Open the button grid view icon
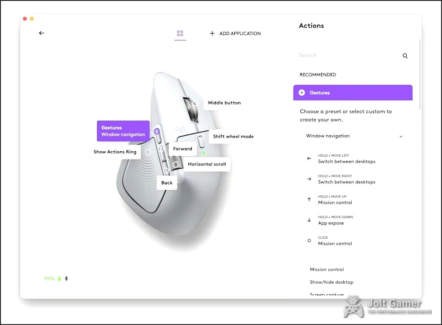442x325 pixels. coord(180,33)
